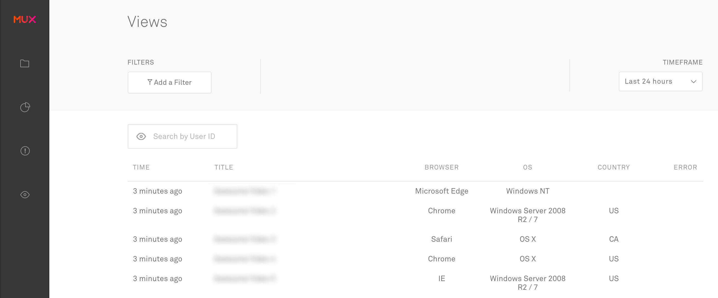Click the timeframe dropdown chevron arrow
Screen dimensions: 718x298
point(693,82)
